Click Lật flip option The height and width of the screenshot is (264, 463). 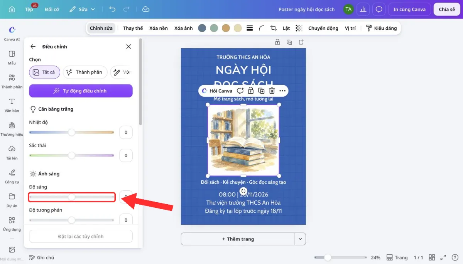coord(286,28)
